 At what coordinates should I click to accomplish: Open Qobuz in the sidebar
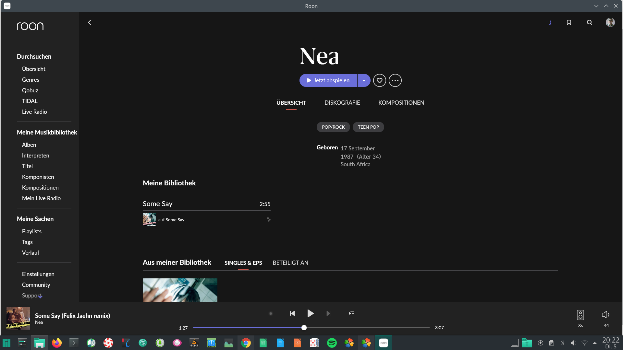(x=30, y=90)
